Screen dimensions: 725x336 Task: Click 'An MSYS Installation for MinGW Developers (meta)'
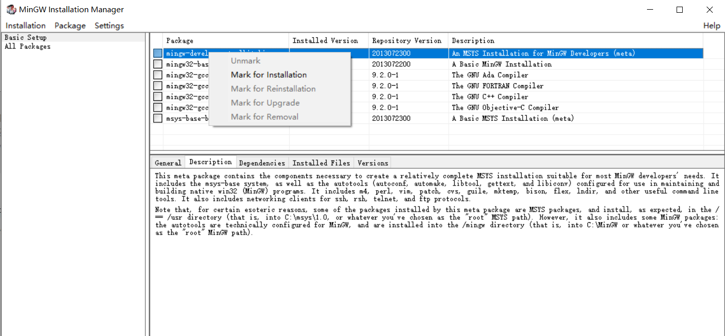click(543, 54)
